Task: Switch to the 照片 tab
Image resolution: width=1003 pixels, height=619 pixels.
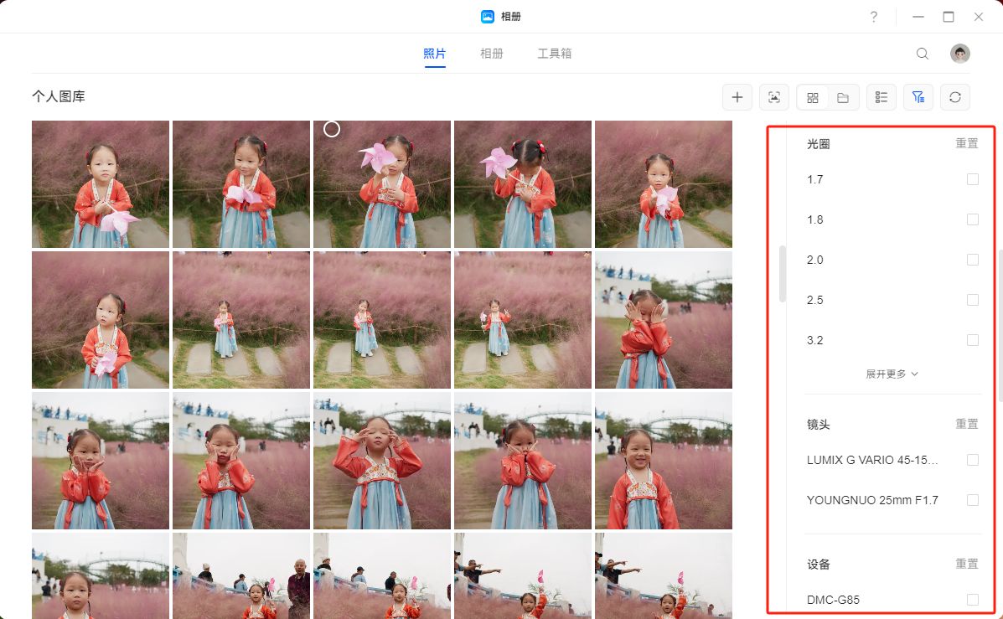Action: (434, 54)
